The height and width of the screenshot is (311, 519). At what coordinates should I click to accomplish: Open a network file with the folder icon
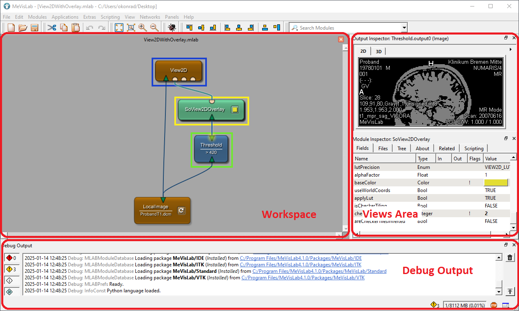click(23, 27)
